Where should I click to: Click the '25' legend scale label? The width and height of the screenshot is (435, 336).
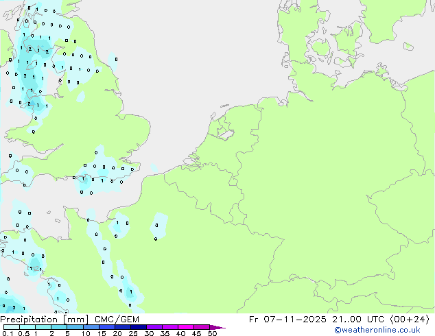(133, 333)
